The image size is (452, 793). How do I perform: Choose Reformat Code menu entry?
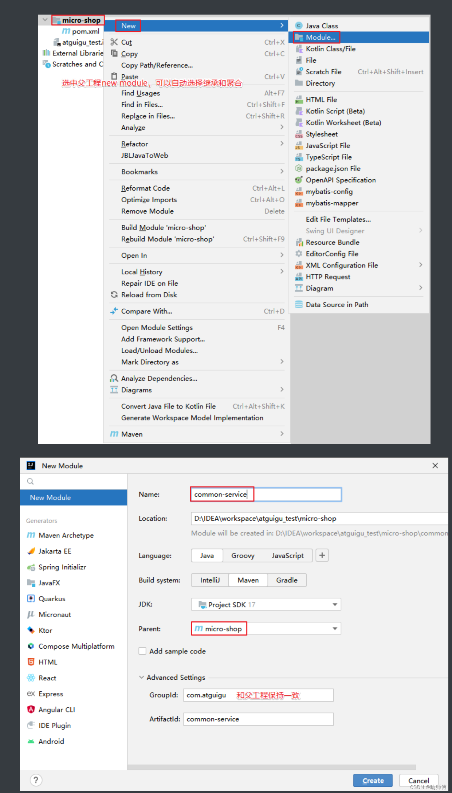[197, 188]
